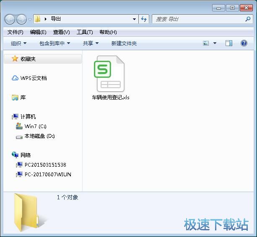Image resolution: width=257 pixels, height=237 pixels.
Task: Click the 1 个对象 status text
Action: click(x=67, y=197)
